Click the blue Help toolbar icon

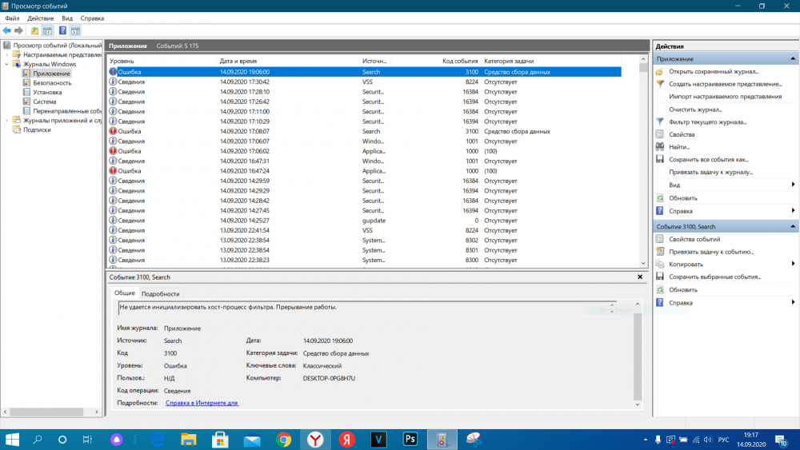pos(62,30)
